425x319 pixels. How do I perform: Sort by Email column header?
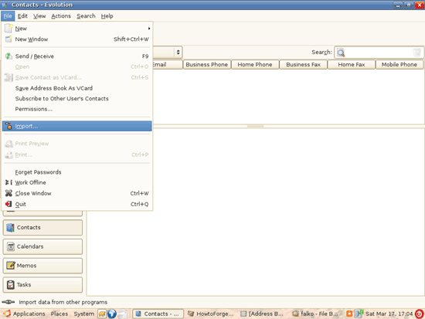click(168, 65)
